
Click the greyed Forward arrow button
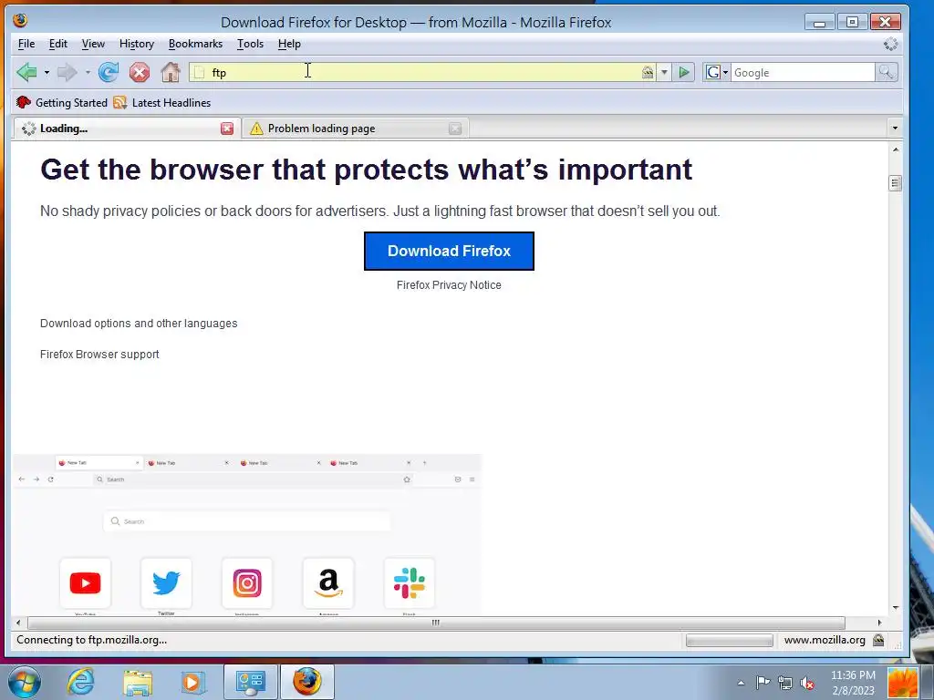point(67,73)
